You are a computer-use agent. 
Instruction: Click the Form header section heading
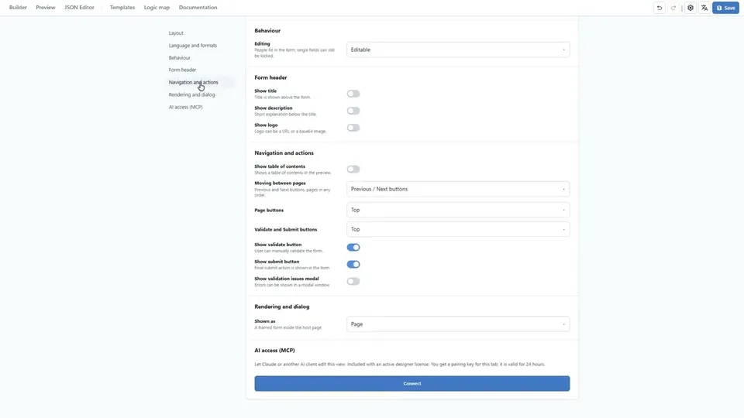click(270, 77)
